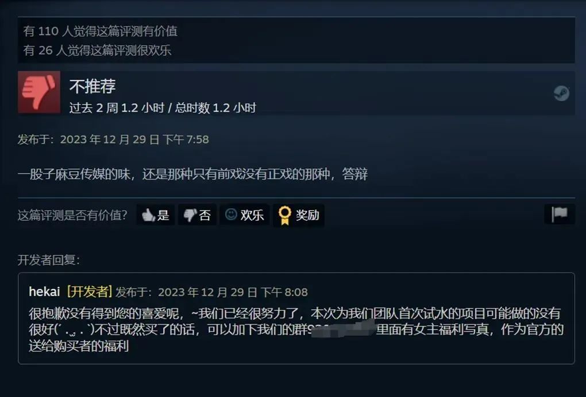Click the 这篇评测是否有价值? prompt text
The image size is (586, 397).
click(72, 215)
